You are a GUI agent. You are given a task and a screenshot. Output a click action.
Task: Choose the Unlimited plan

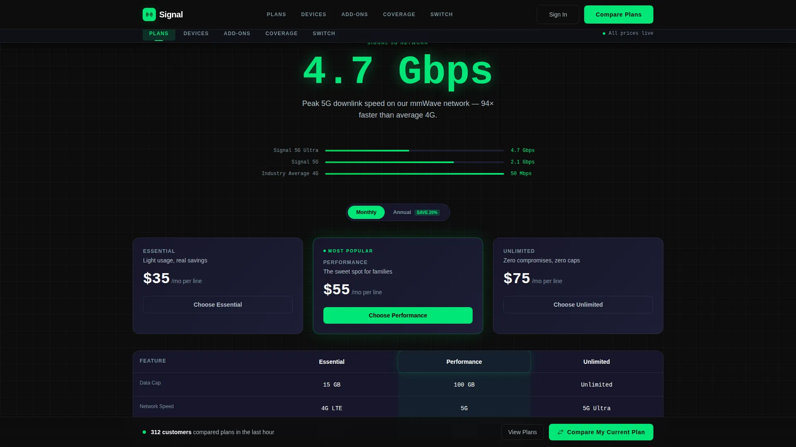click(578, 305)
